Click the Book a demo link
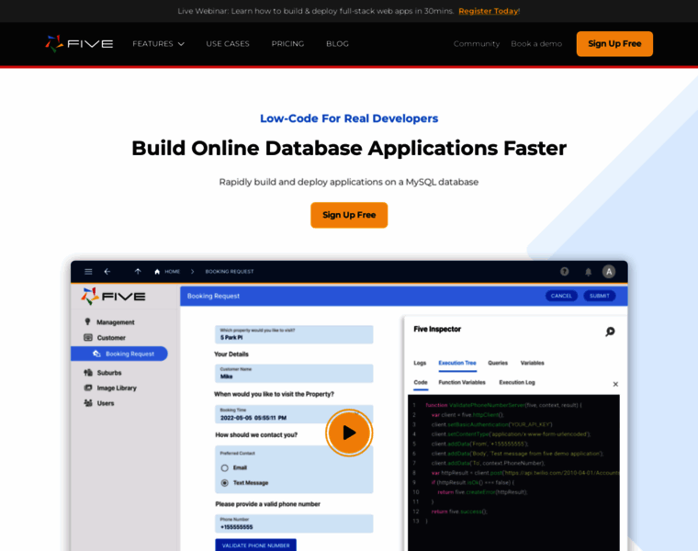The width and height of the screenshot is (698, 551). point(536,43)
